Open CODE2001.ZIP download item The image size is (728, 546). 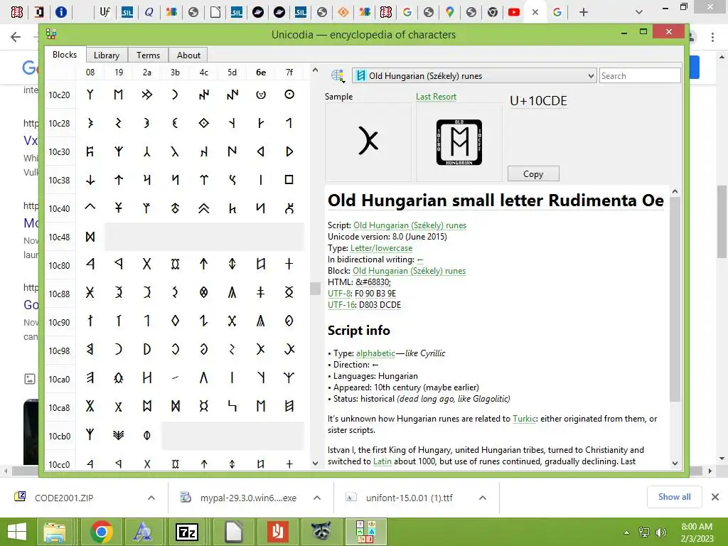tap(63, 498)
